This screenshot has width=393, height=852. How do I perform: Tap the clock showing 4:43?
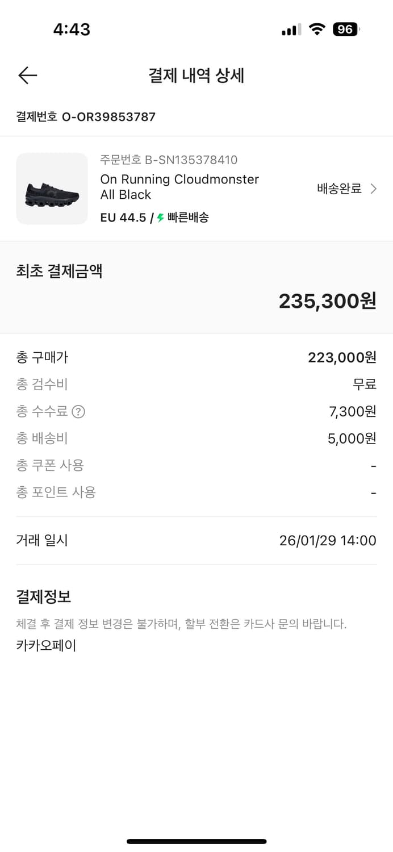[x=73, y=29]
